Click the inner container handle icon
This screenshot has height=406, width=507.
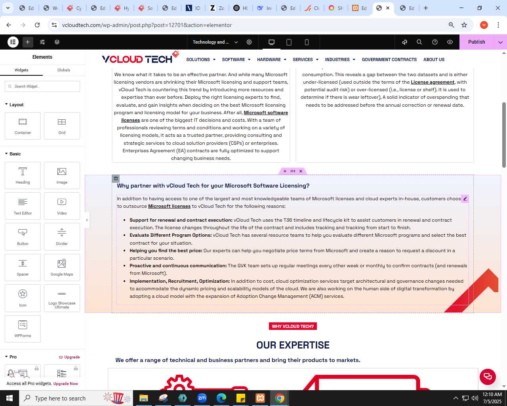[116, 178]
